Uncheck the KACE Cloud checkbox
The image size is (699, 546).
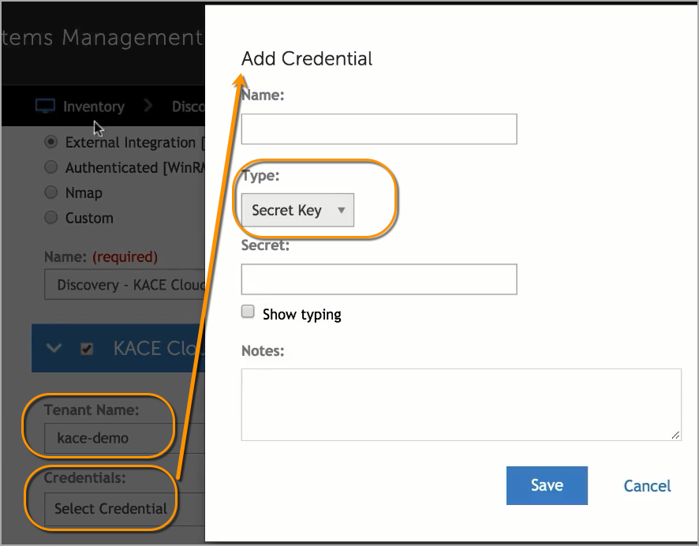[88, 349]
